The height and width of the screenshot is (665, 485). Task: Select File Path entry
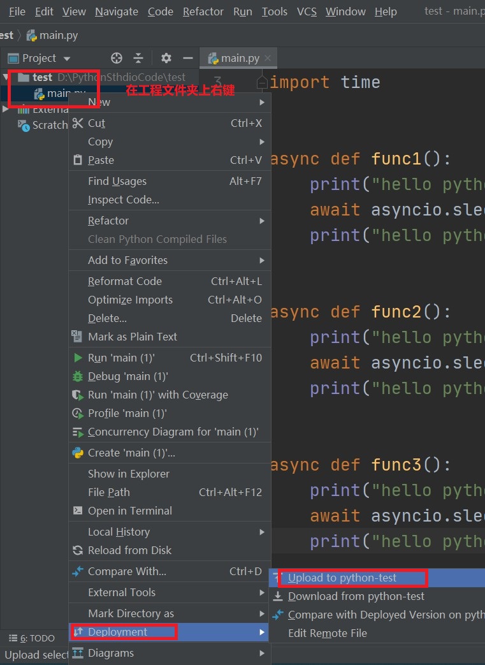point(170,492)
